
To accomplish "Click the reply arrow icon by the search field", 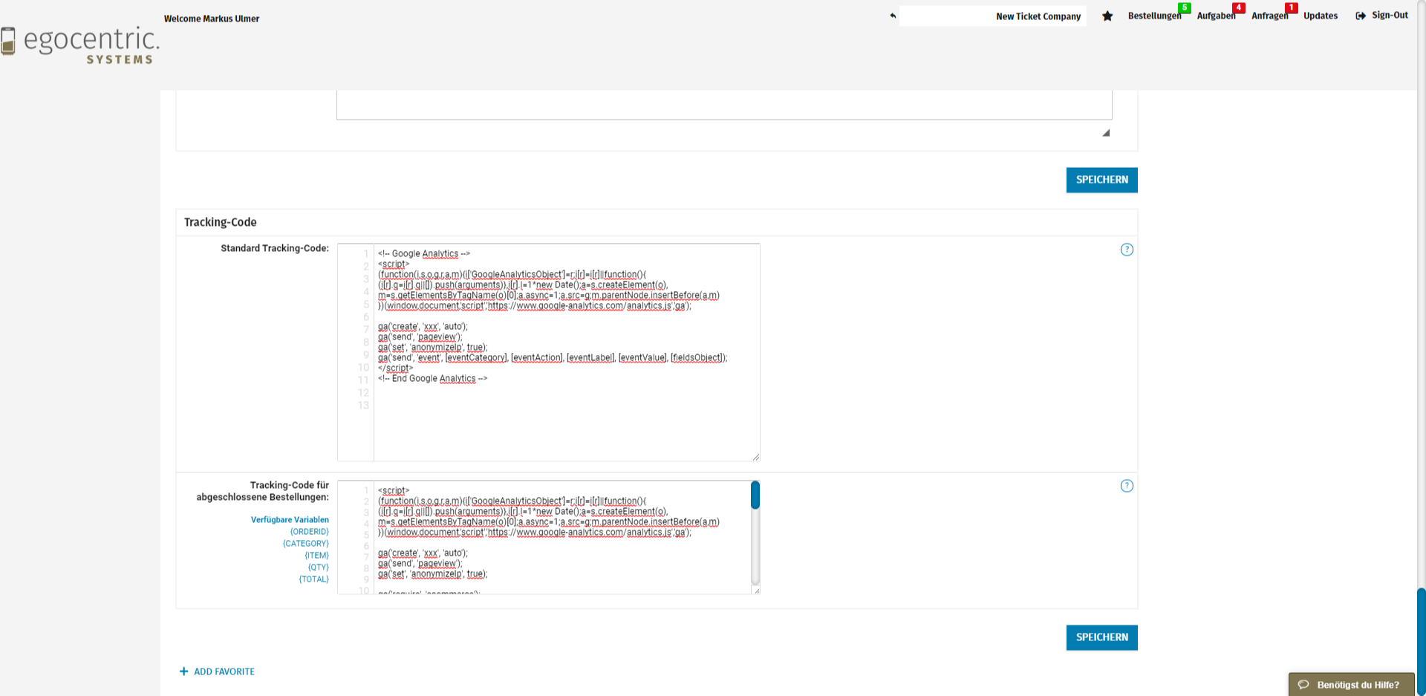I will 893,16.
